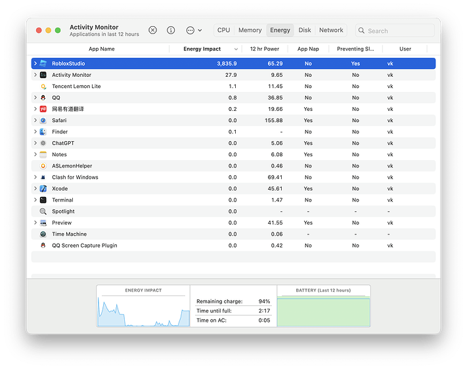Click the QQ penguin icon
Image resolution: width=467 pixels, height=369 pixels.
[43, 98]
